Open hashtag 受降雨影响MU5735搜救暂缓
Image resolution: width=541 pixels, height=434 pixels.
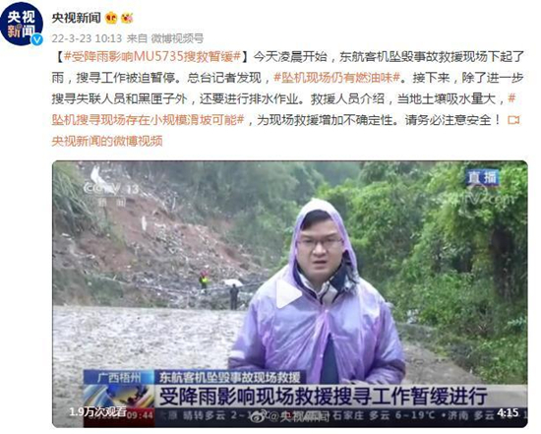tap(152, 57)
